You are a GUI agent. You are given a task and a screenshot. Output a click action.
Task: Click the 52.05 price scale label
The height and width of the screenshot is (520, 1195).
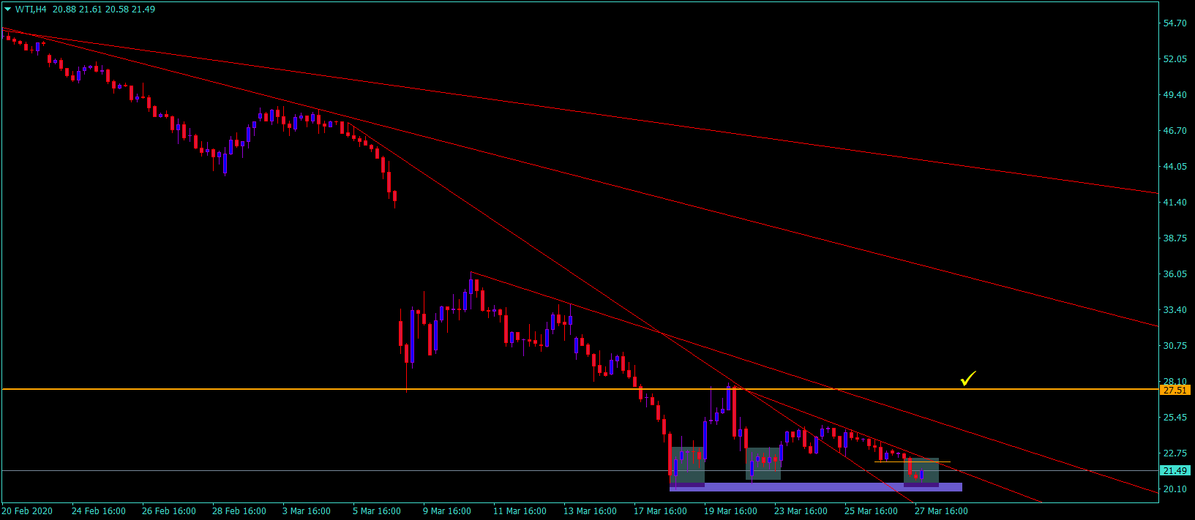point(1175,59)
